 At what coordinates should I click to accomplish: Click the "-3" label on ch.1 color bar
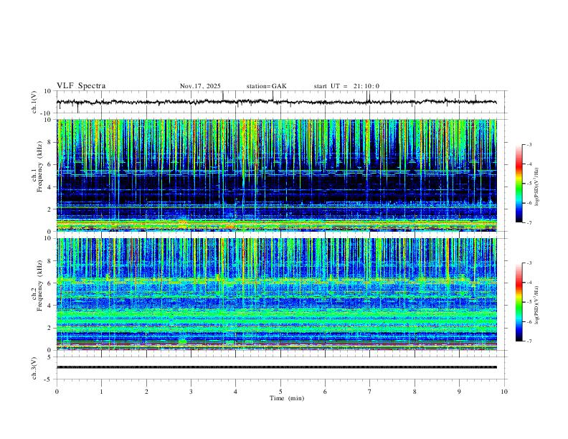click(529, 144)
